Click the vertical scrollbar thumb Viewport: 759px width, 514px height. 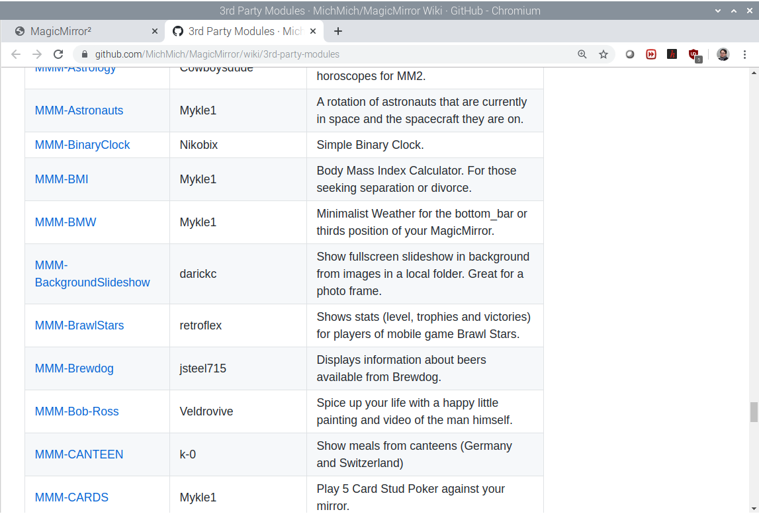(x=754, y=412)
